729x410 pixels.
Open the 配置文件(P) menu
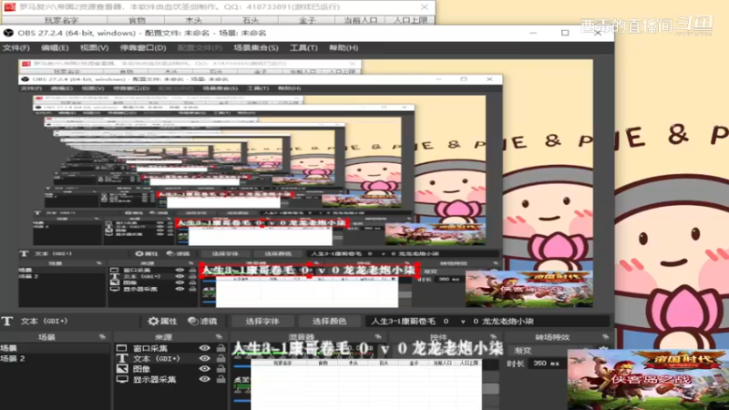tap(200, 48)
